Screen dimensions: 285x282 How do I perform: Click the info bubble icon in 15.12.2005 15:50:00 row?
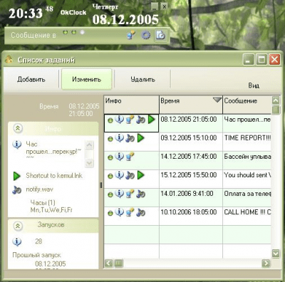pyautogui.click(x=120, y=175)
